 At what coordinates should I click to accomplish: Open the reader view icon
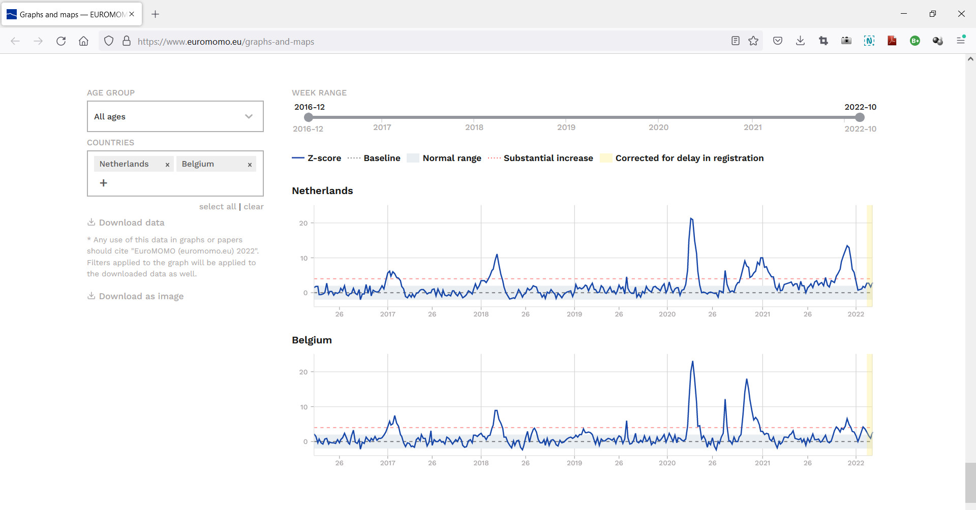pyautogui.click(x=735, y=41)
